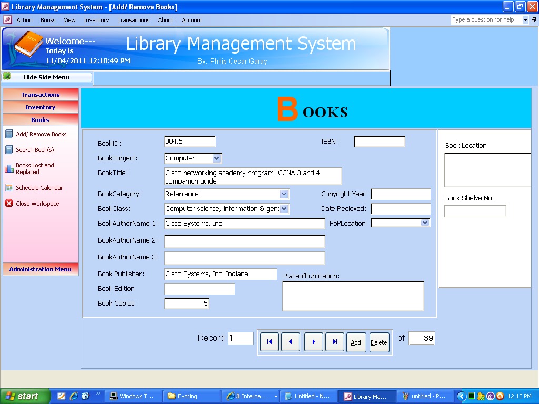Click the Record number field

click(x=241, y=338)
